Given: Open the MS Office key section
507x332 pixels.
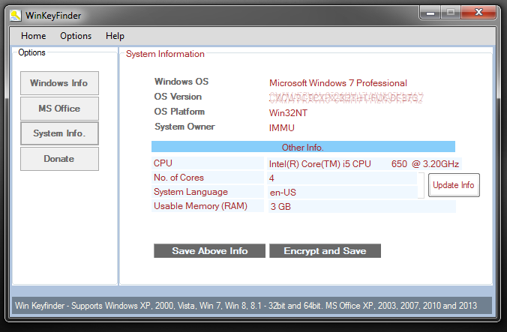Looking at the screenshot, I should 59,109.
